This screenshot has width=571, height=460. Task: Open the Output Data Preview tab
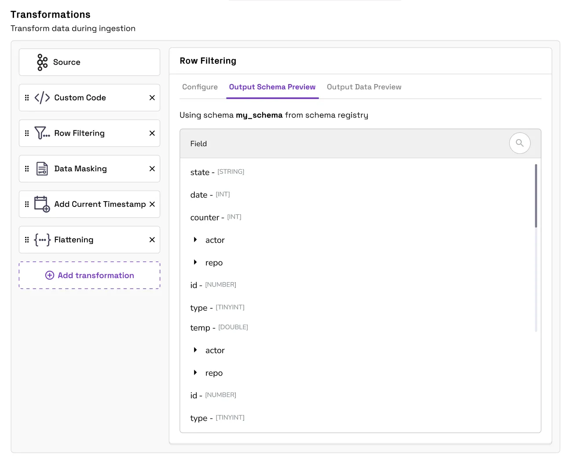pyautogui.click(x=364, y=87)
